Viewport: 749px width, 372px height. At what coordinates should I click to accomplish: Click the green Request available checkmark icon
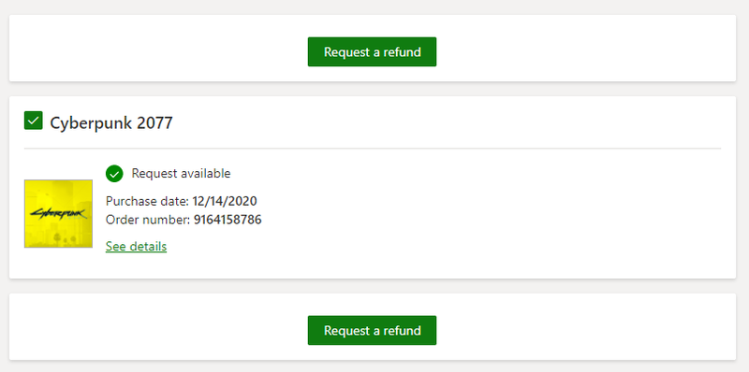114,174
